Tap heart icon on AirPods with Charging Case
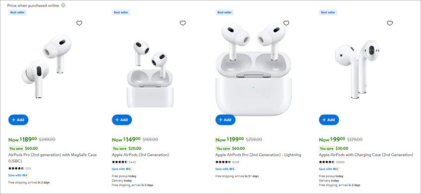The height and width of the screenshot is (194, 421). pos(390,23)
